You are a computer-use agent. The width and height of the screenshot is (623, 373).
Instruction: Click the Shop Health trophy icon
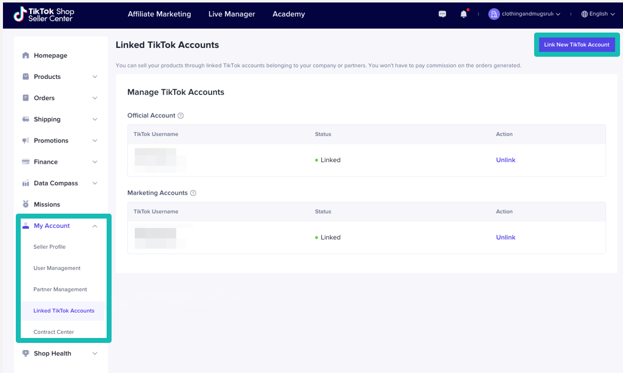pos(25,353)
